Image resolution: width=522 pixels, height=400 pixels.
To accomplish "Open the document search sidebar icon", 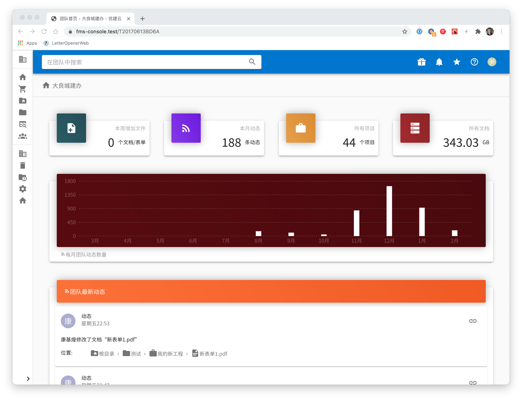I will (x=23, y=124).
